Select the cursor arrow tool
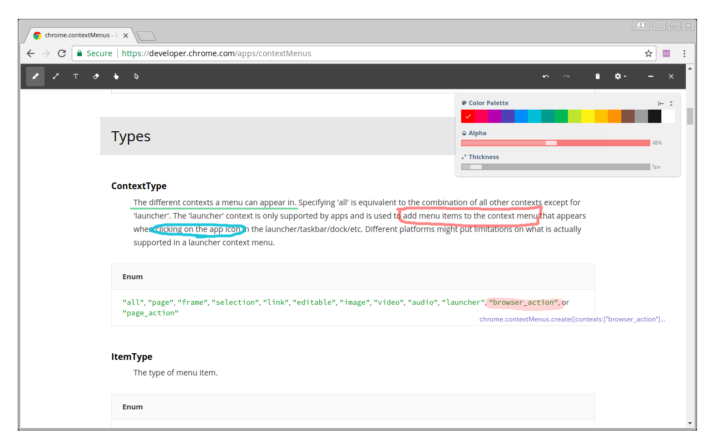The image size is (712, 445). pos(136,76)
